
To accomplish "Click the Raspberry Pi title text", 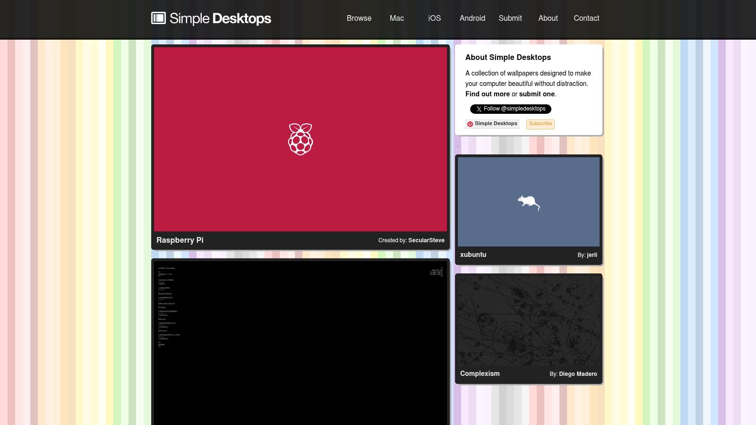I will pos(180,240).
